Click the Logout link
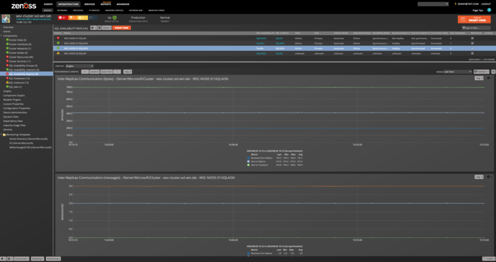This screenshot has height=262, width=496. point(486,4)
